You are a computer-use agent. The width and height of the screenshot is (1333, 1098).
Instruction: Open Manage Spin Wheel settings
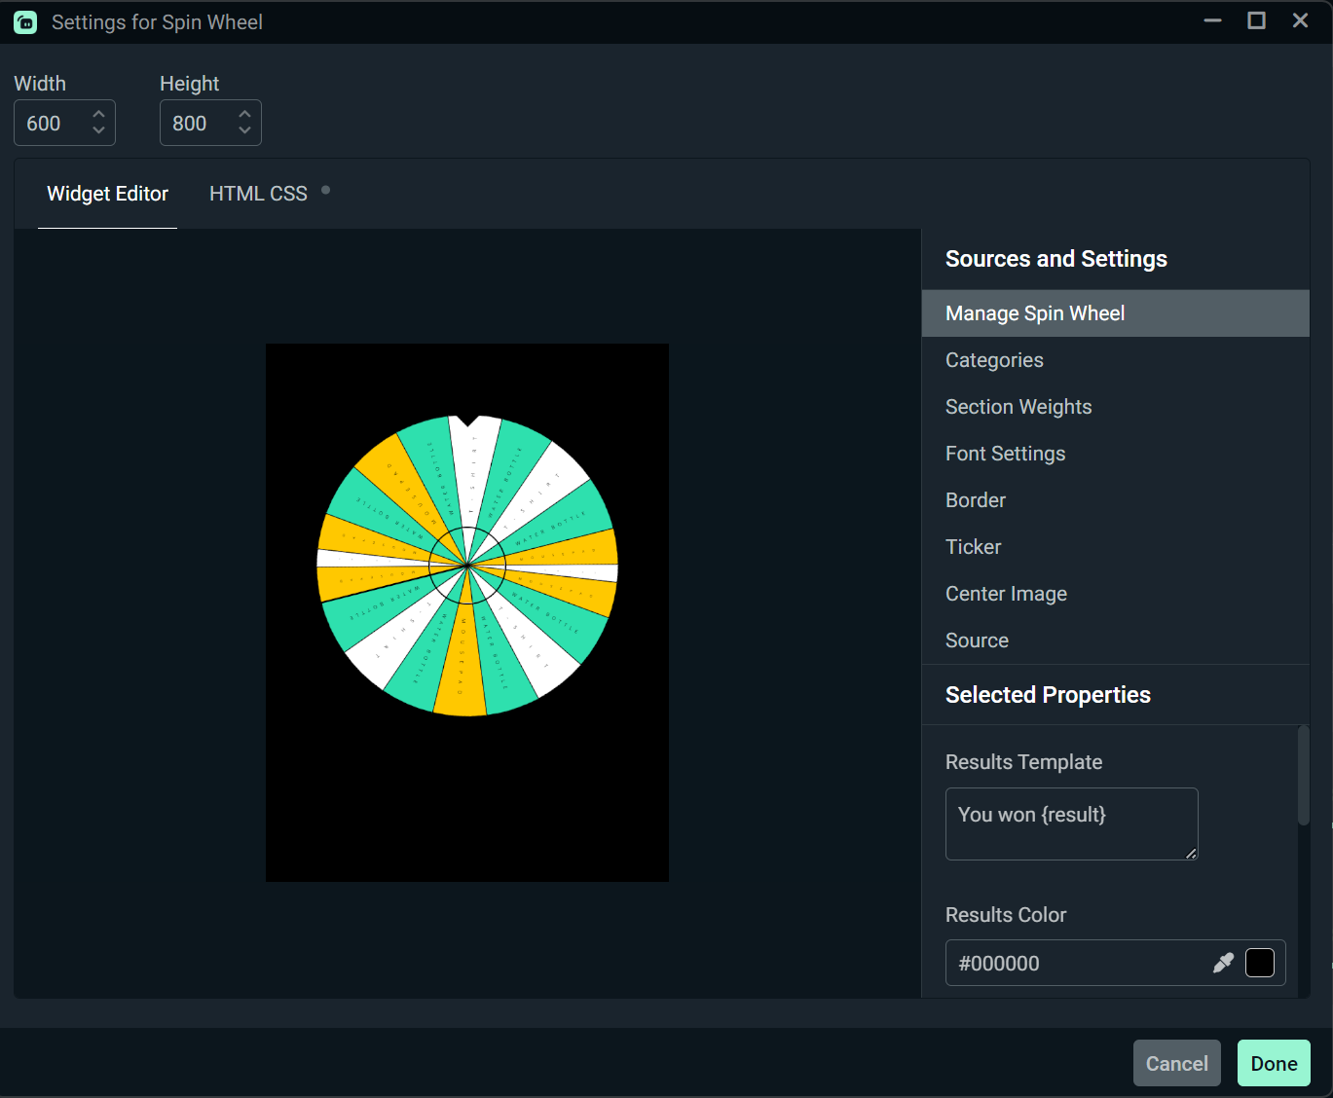tap(1035, 312)
